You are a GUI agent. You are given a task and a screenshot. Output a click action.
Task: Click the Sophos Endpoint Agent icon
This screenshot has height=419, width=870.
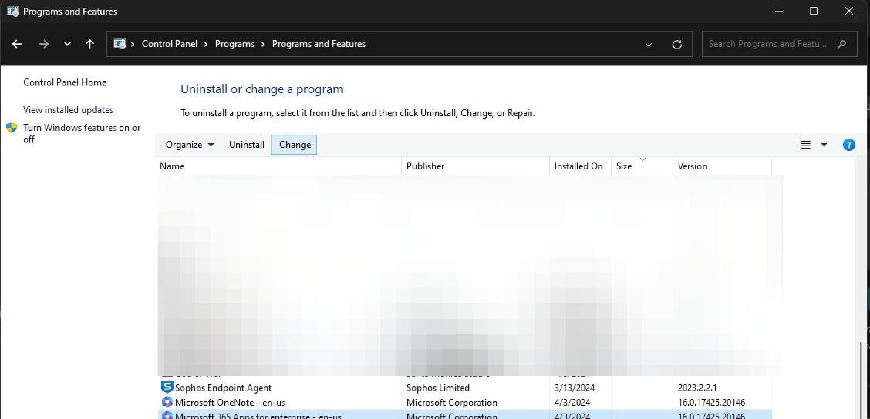[167, 387]
